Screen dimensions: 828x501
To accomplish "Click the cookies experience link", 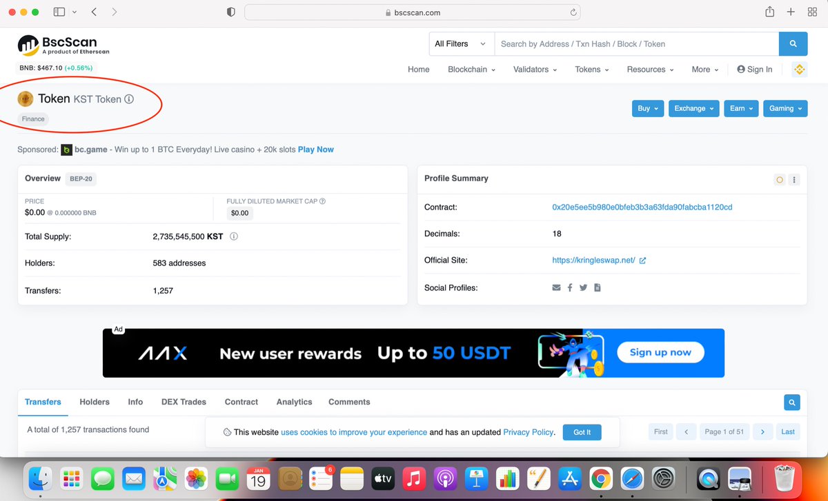I will tap(354, 432).
